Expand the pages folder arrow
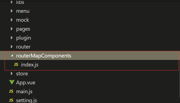The width and height of the screenshot is (180, 103). click(12, 29)
